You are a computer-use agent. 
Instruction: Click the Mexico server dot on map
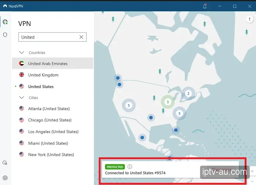pos(142,138)
